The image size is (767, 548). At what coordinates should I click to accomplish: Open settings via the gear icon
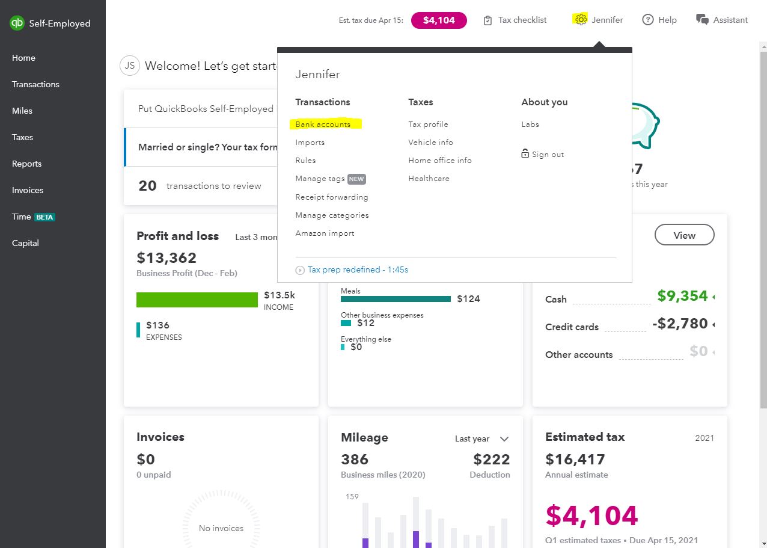coord(580,20)
